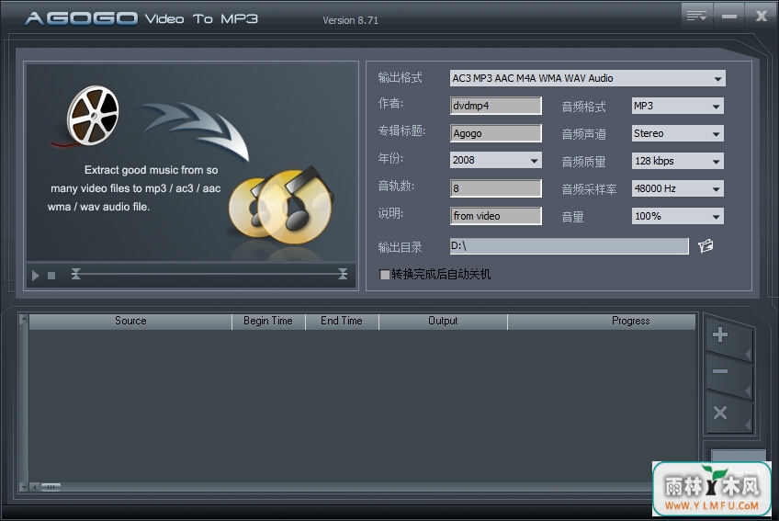The height and width of the screenshot is (521, 779).
Task: Click the comment field containing from video
Action: click(x=496, y=216)
